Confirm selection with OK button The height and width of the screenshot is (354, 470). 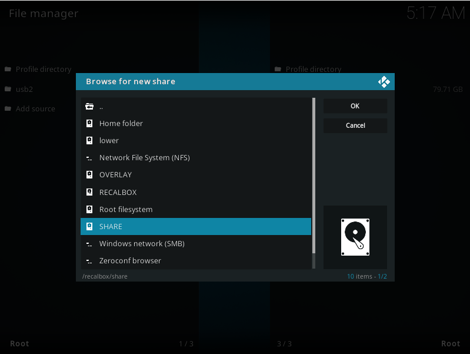click(355, 106)
